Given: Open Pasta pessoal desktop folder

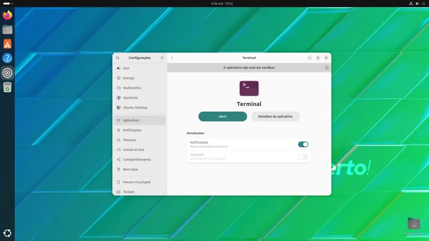Looking at the screenshot, I should [x=414, y=226].
